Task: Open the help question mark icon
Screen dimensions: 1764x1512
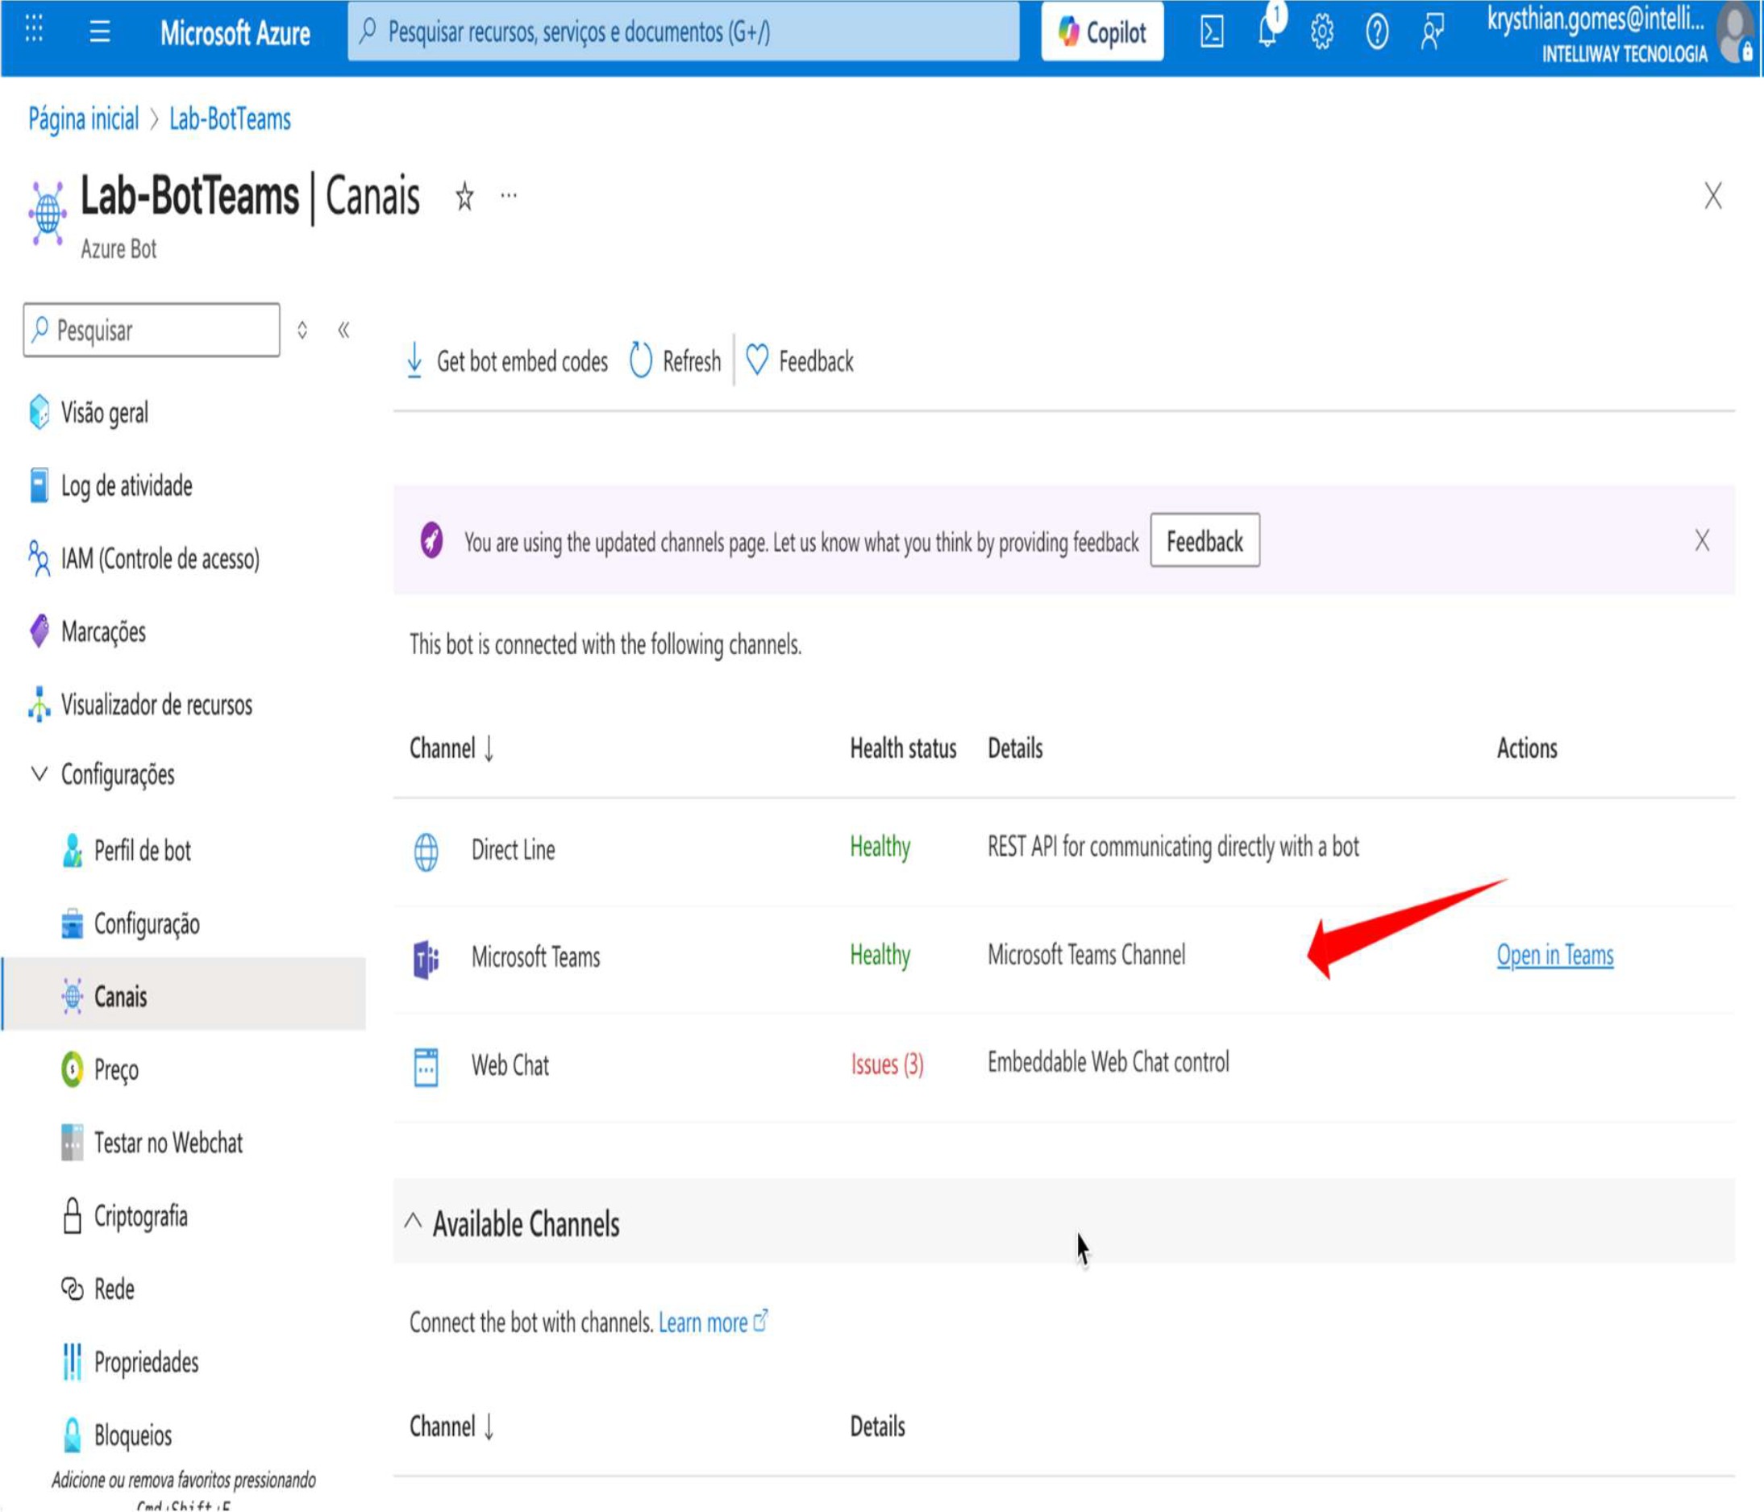Action: [1377, 32]
